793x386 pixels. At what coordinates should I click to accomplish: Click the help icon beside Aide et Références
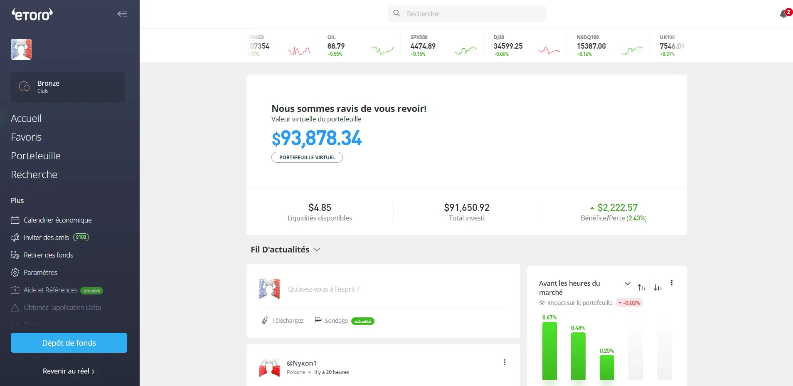(x=15, y=290)
